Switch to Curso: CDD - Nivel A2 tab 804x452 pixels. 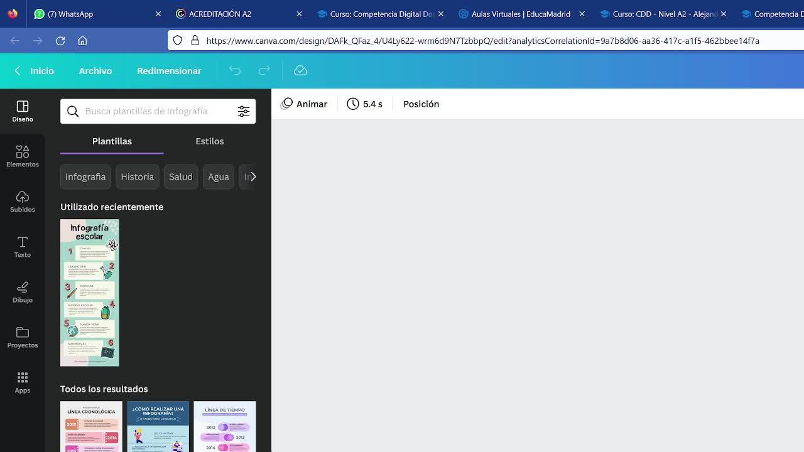(663, 14)
